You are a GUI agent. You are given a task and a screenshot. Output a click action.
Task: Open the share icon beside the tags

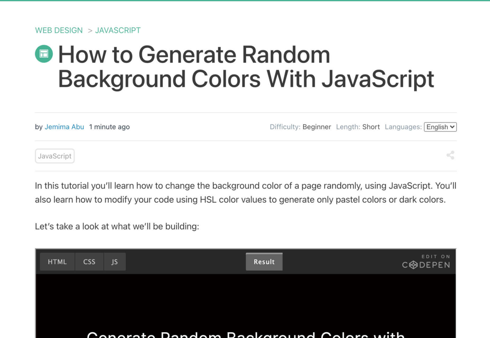click(450, 155)
